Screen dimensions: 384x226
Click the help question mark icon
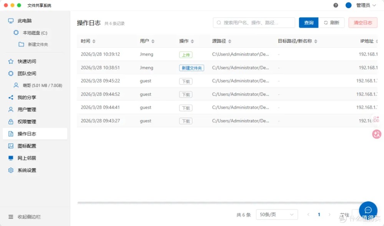click(336, 5)
